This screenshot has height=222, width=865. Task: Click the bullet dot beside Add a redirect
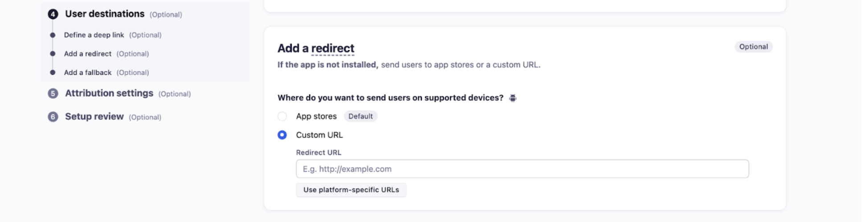(53, 54)
